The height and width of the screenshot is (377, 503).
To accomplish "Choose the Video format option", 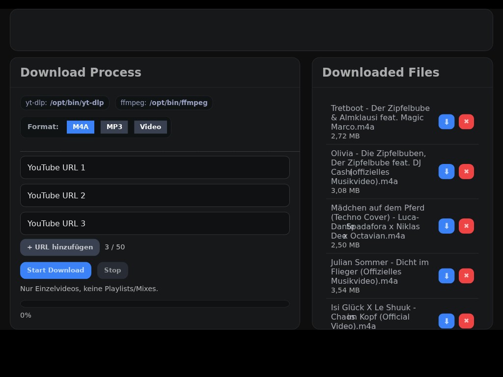I will pyautogui.click(x=150, y=127).
